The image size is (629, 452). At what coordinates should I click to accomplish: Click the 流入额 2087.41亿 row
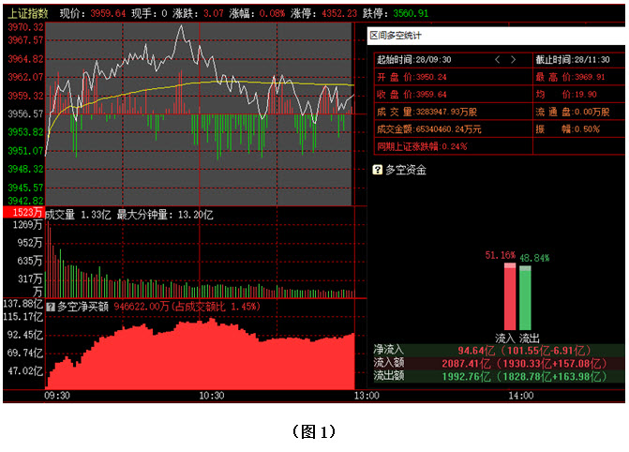499,363
